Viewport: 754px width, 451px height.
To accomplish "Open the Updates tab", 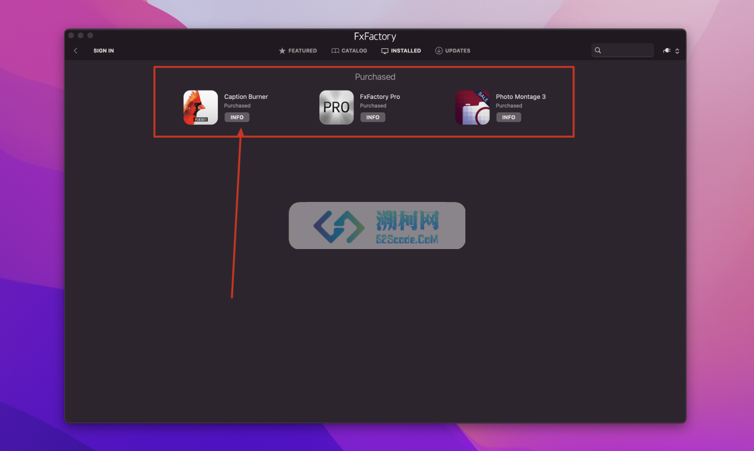I will tap(452, 51).
